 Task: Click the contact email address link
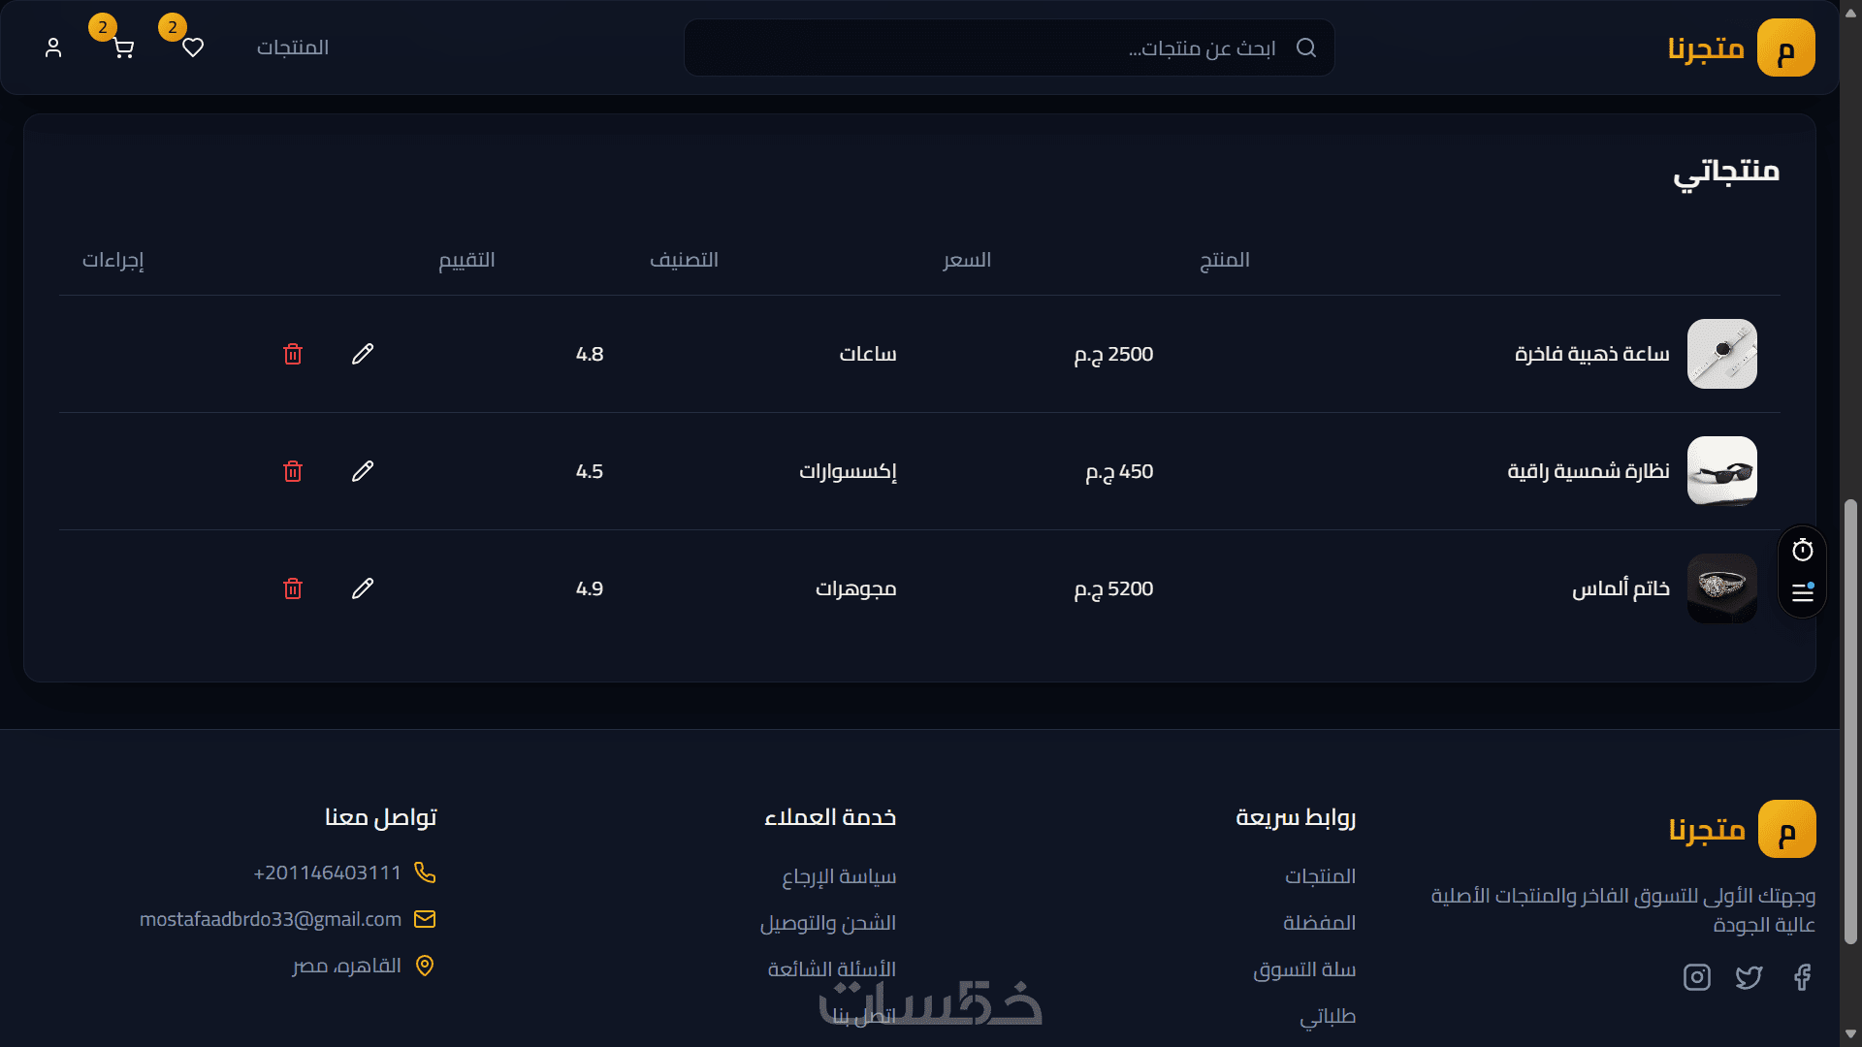click(x=271, y=919)
